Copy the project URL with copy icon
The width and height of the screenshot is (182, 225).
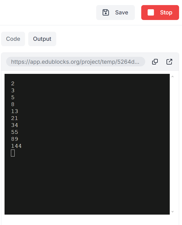[155, 62]
